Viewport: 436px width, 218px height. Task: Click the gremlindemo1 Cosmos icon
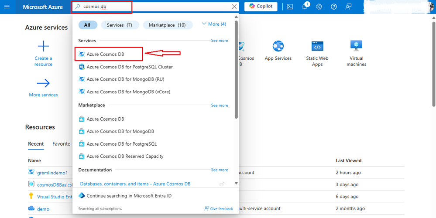pos(31,172)
